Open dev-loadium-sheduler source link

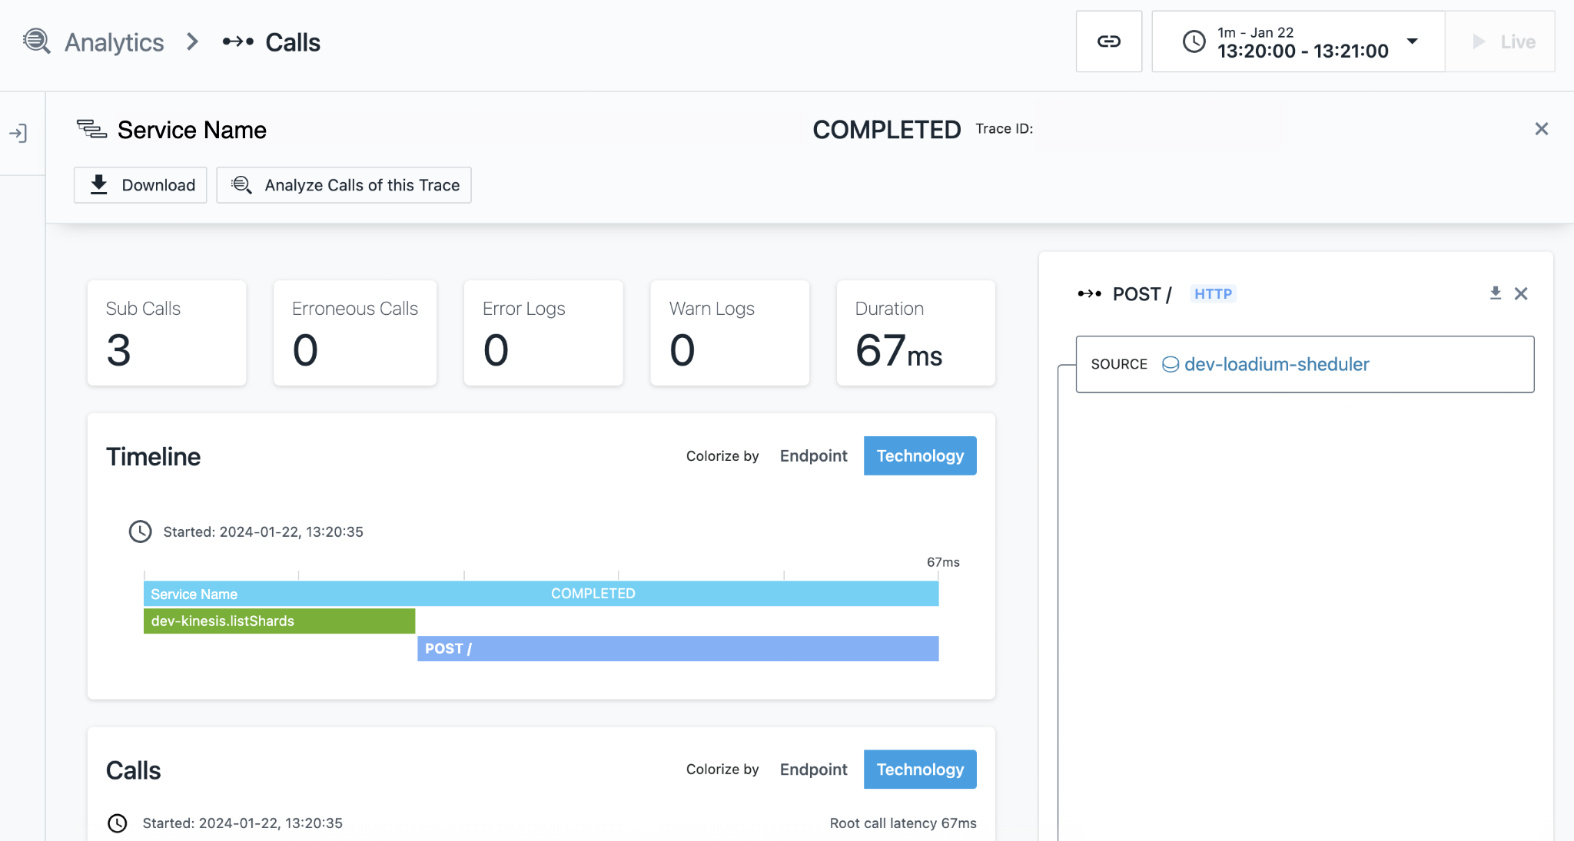(x=1276, y=364)
